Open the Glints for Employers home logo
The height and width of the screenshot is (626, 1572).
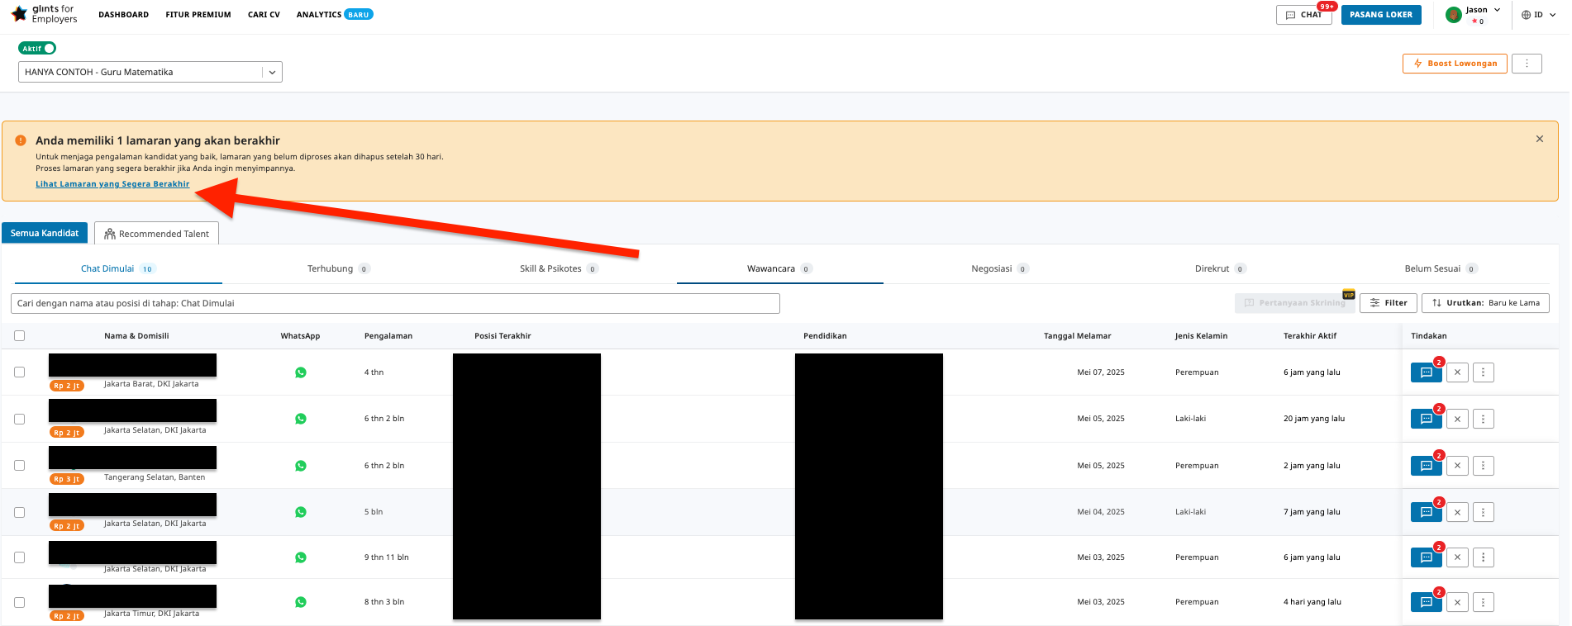coord(45,14)
